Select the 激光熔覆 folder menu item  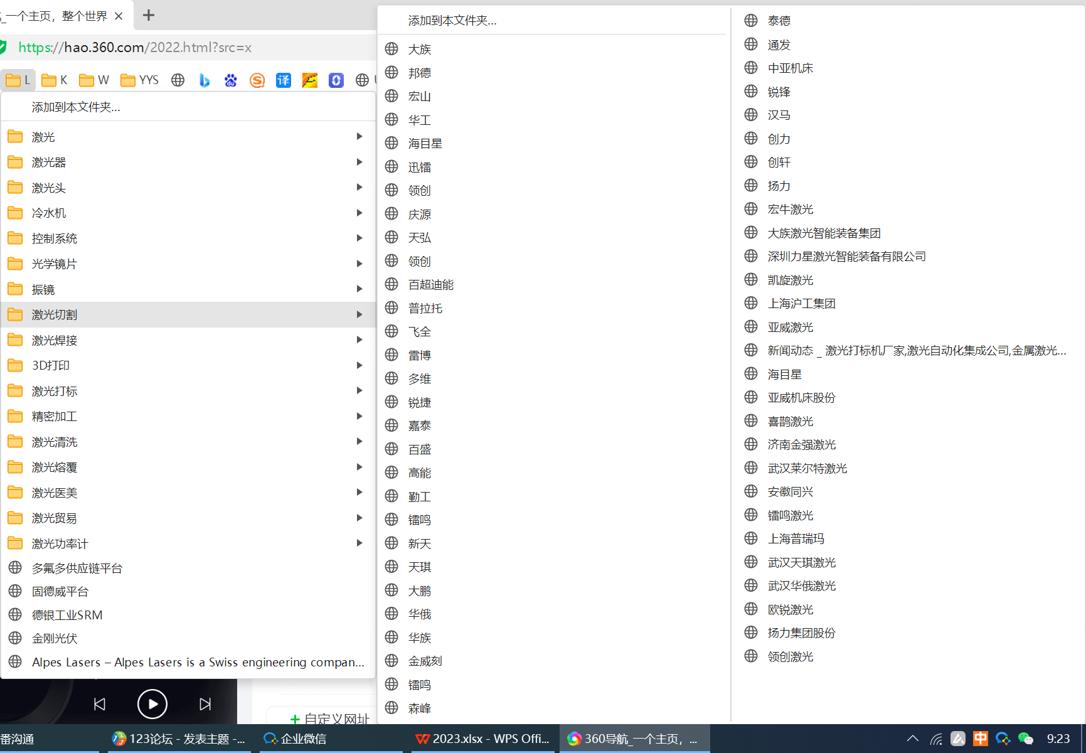pyautogui.click(x=188, y=467)
